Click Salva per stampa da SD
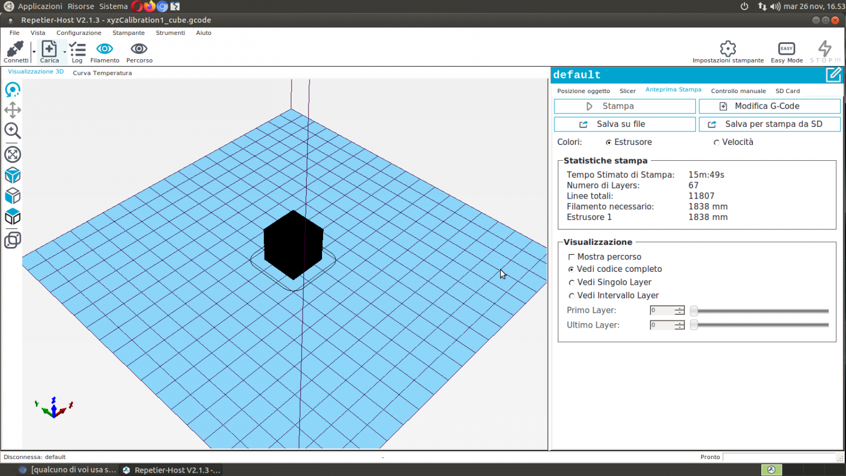The image size is (846, 476). pos(770,124)
